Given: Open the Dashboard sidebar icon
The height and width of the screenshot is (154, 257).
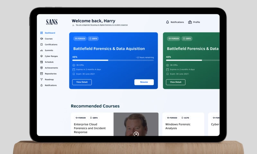Looking at the screenshot, I should (41, 33).
